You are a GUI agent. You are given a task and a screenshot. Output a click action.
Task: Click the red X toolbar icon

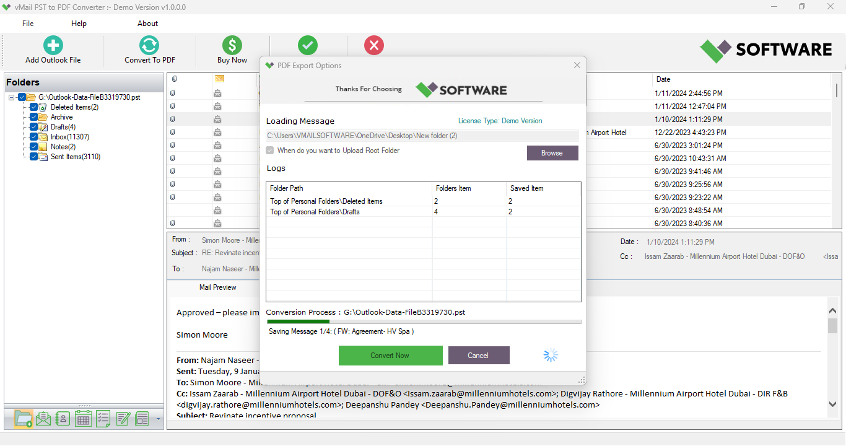click(x=374, y=45)
